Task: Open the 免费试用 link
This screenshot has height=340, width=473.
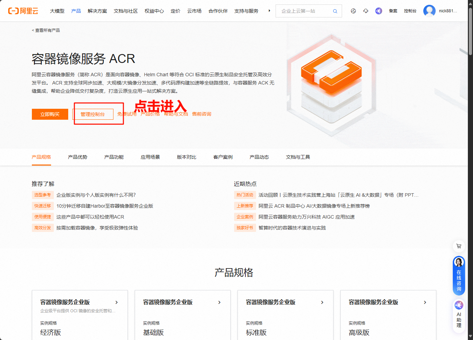Action: tap(127, 114)
